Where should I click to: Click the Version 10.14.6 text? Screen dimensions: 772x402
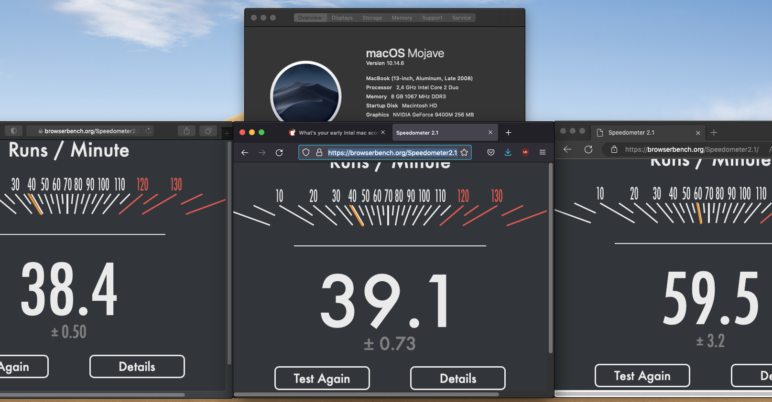(385, 63)
